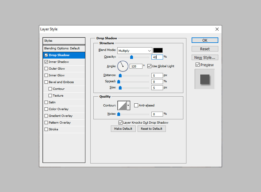Screen dimensions: 261x192
Task: Uncheck the Drop Shadow checkbox
Action: tap(46, 55)
